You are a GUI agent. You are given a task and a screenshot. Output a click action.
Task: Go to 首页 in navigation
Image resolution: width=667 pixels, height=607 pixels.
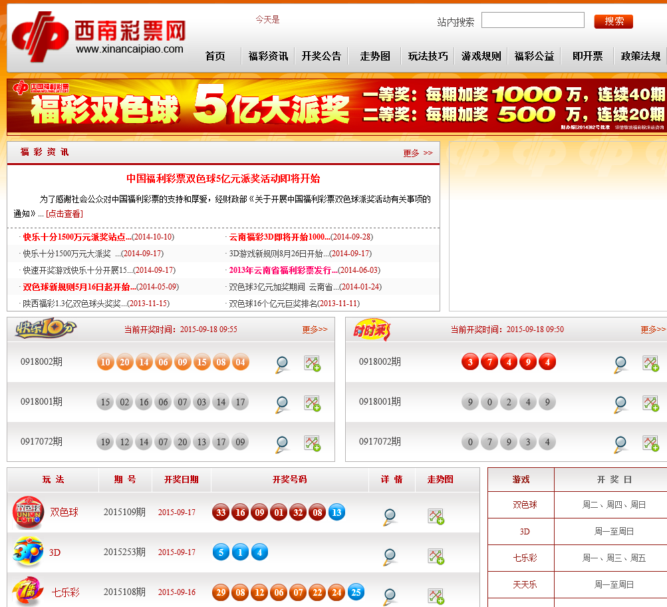(215, 56)
